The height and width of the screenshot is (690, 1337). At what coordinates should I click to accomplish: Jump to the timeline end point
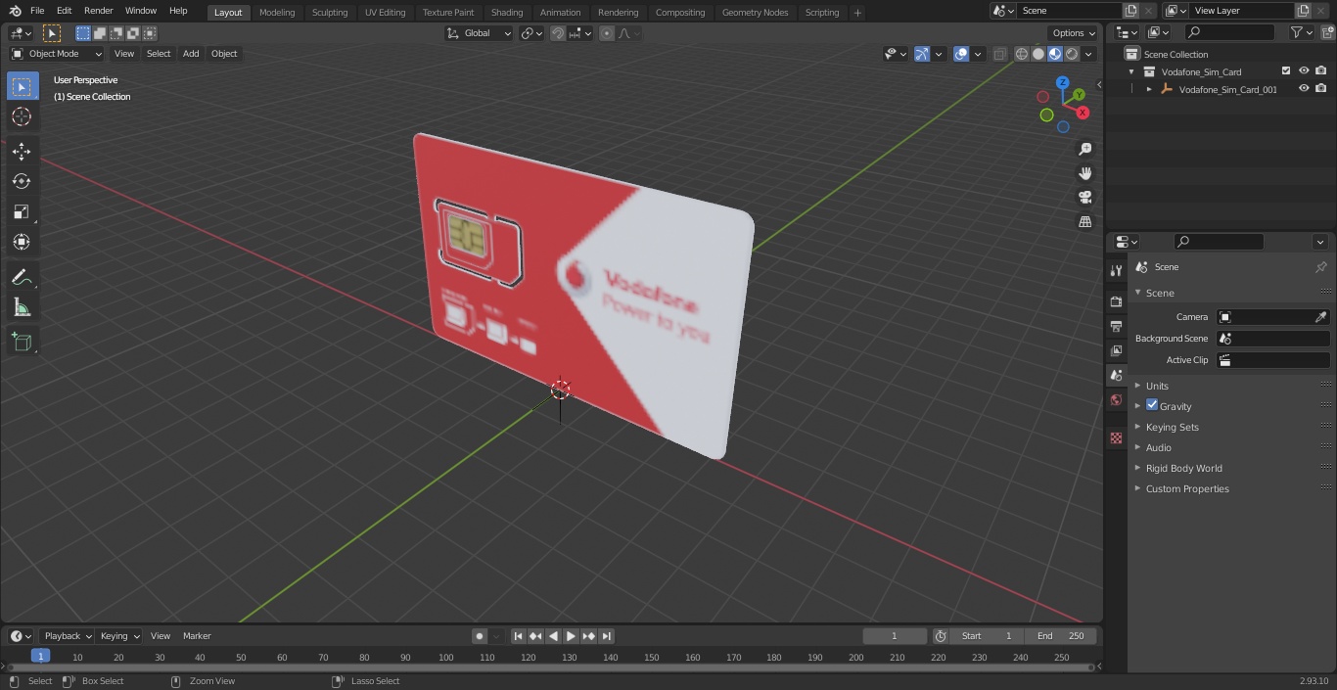pos(606,636)
